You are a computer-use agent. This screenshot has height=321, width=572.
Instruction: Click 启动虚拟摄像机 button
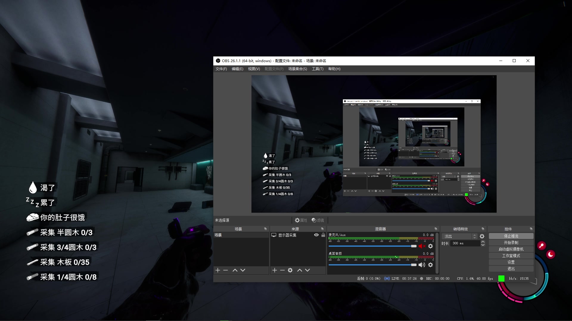pyautogui.click(x=511, y=249)
